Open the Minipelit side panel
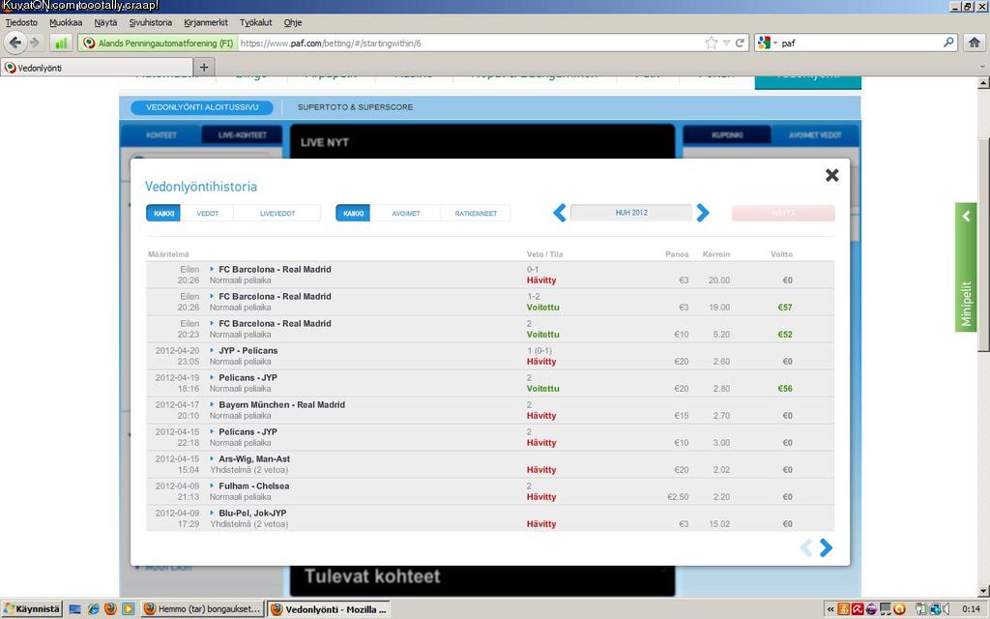Screen dimensions: 990x619 967,267
